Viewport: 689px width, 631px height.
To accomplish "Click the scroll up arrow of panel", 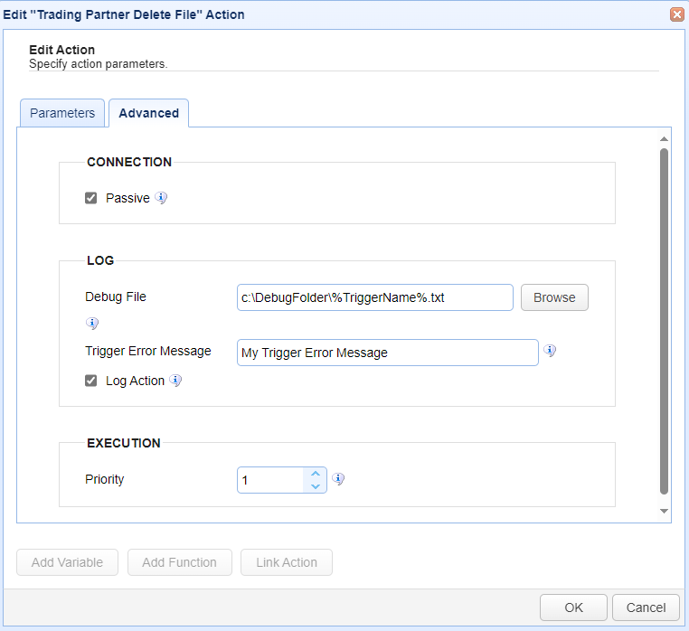I will point(664,139).
